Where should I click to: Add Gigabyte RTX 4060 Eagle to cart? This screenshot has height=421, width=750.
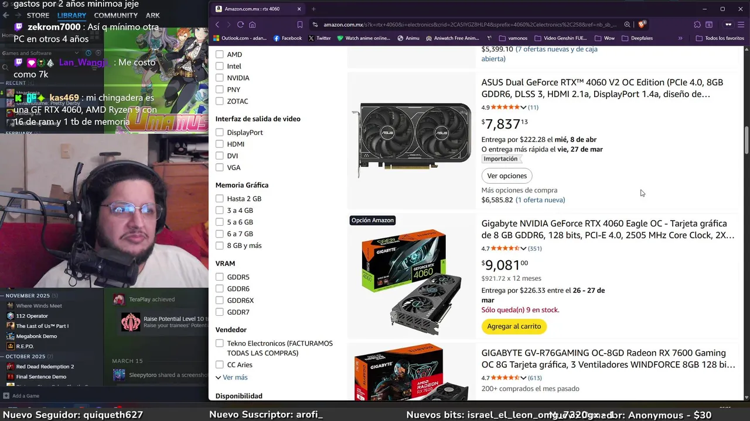pyautogui.click(x=514, y=326)
